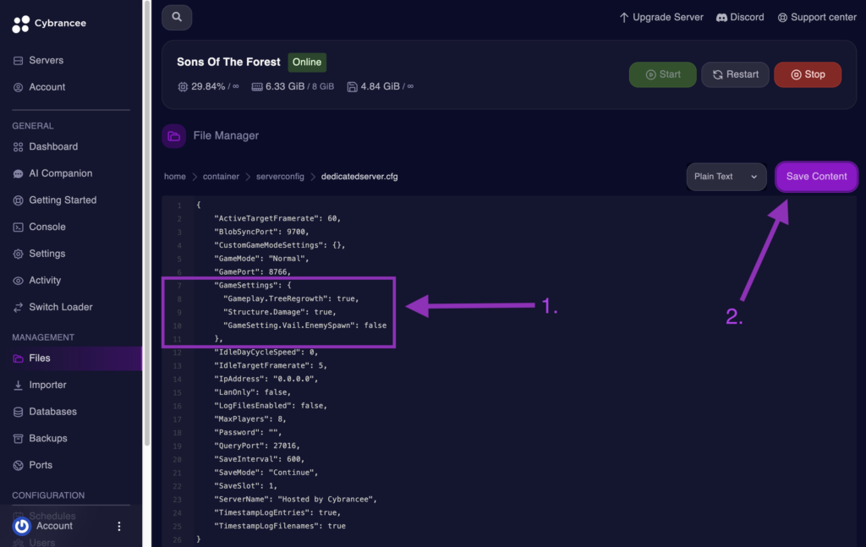This screenshot has width=866, height=547.
Task: Go to container in the breadcrumb
Action: (x=221, y=177)
